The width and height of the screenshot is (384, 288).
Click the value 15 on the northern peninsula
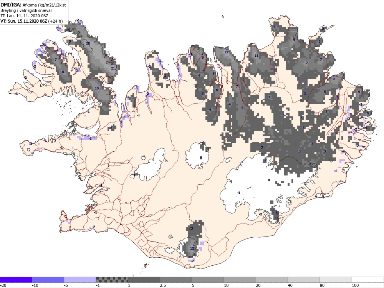pyautogui.click(x=226, y=52)
